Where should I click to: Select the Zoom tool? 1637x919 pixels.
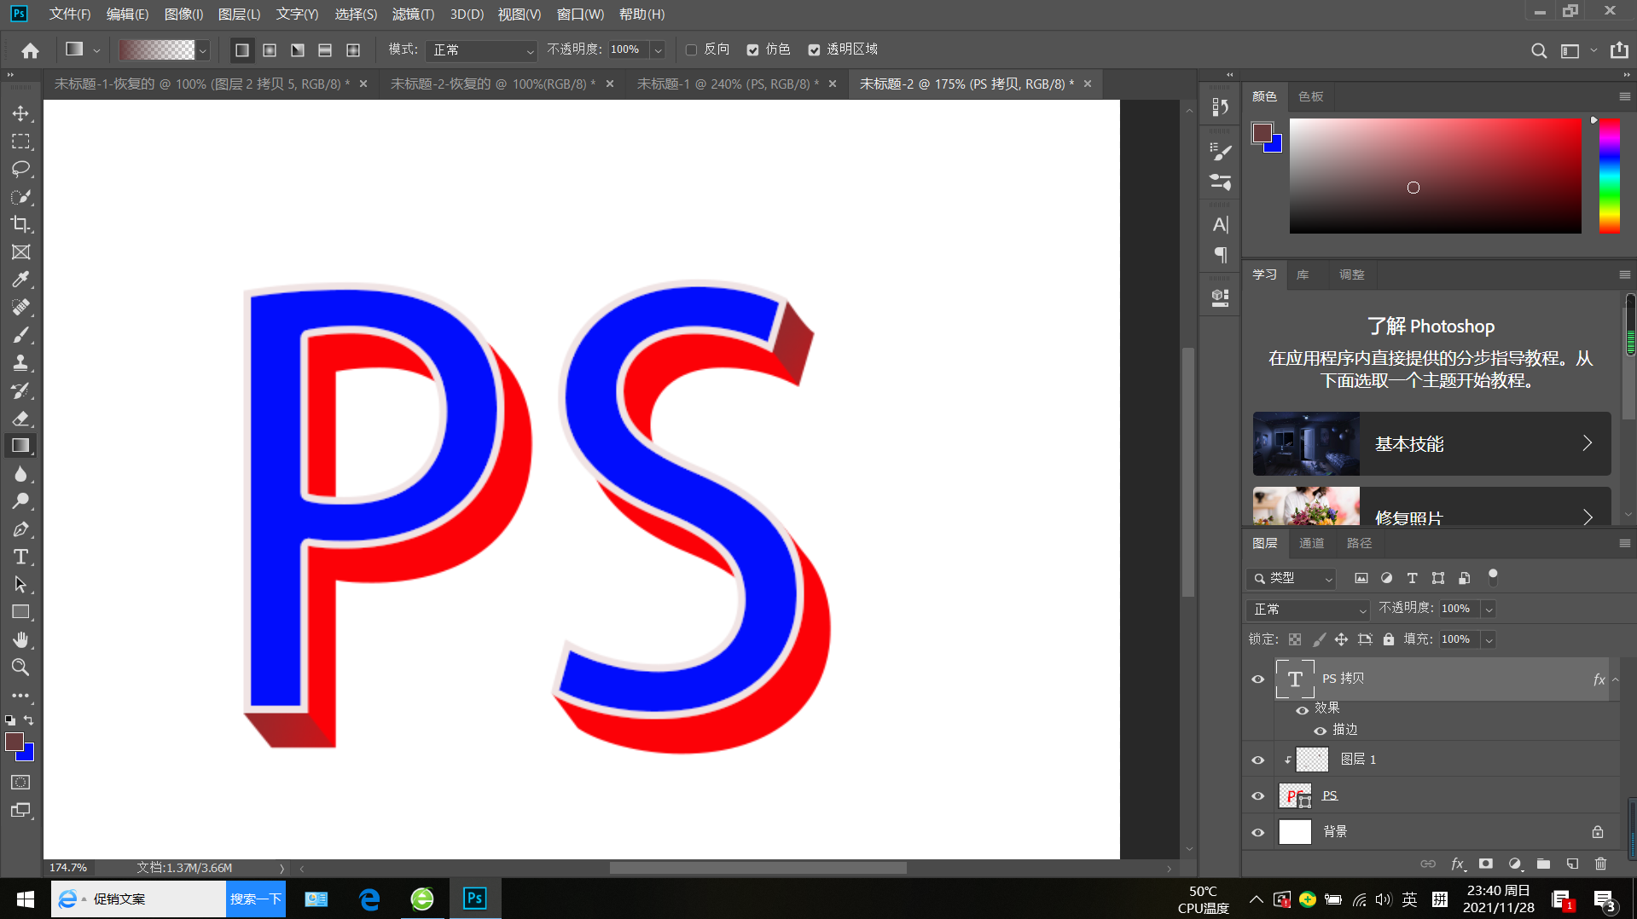pos(20,668)
